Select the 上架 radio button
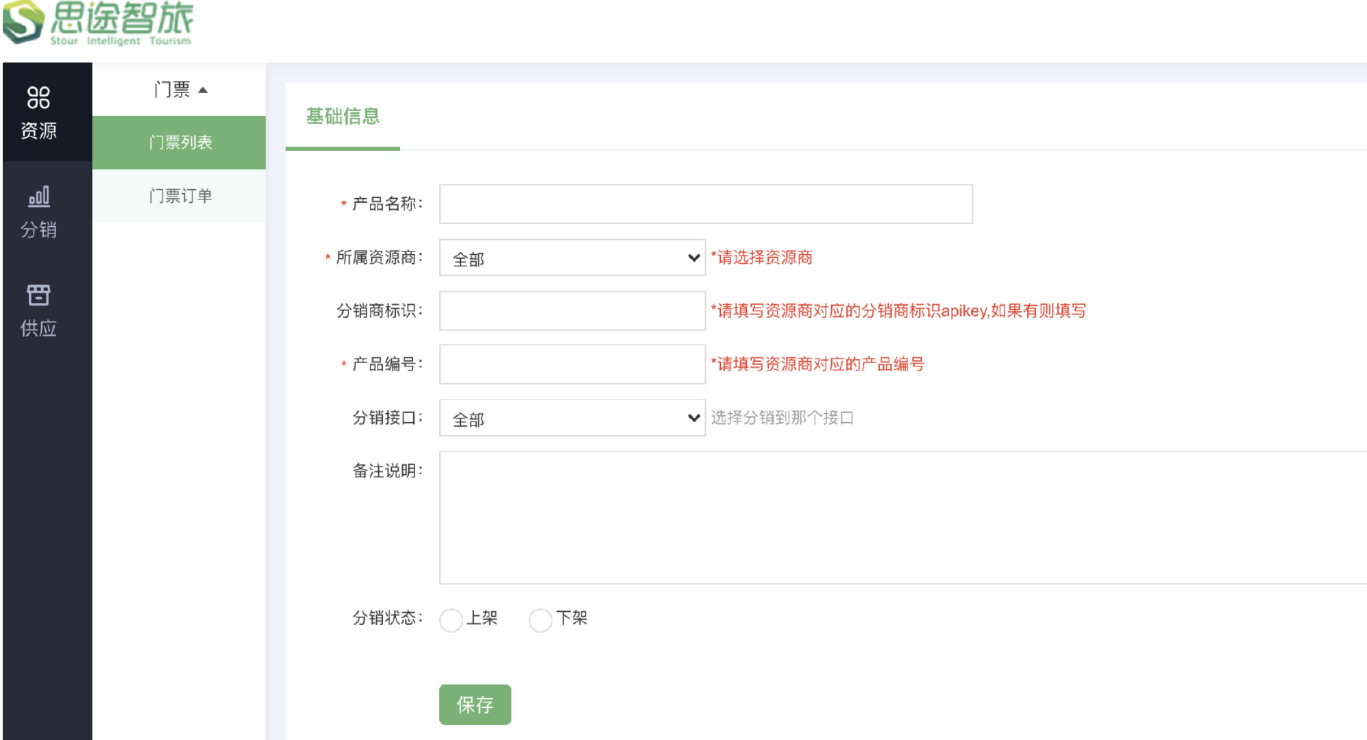This screenshot has width=1367, height=740. pos(451,620)
